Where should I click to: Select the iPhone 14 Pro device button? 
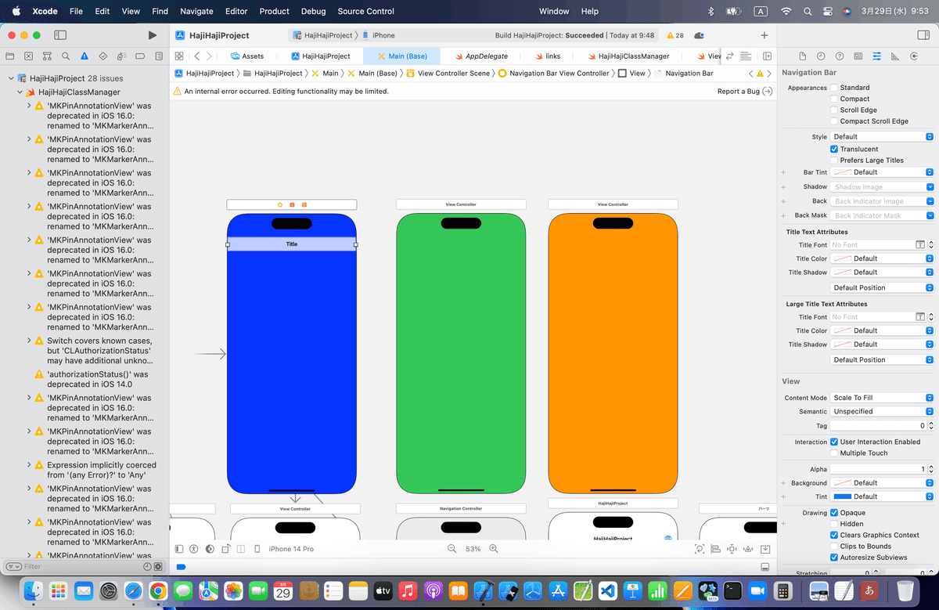[291, 549]
